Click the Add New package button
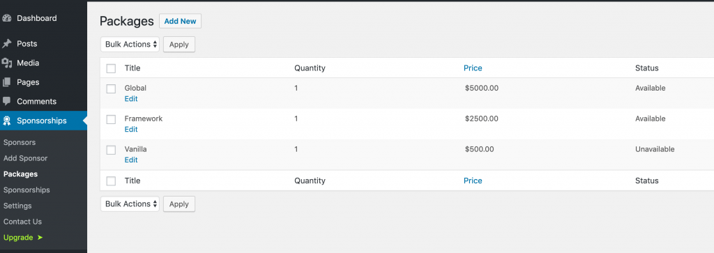Image resolution: width=714 pixels, height=253 pixels. pyautogui.click(x=181, y=21)
